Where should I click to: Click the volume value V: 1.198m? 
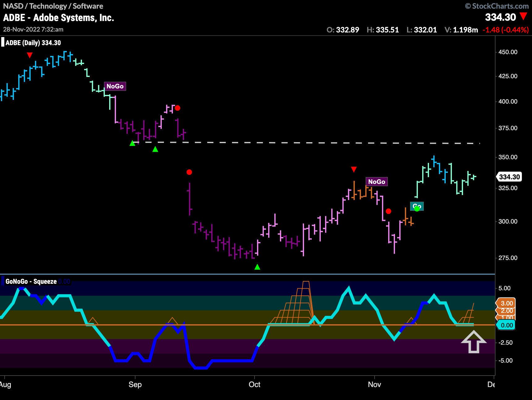461,30
